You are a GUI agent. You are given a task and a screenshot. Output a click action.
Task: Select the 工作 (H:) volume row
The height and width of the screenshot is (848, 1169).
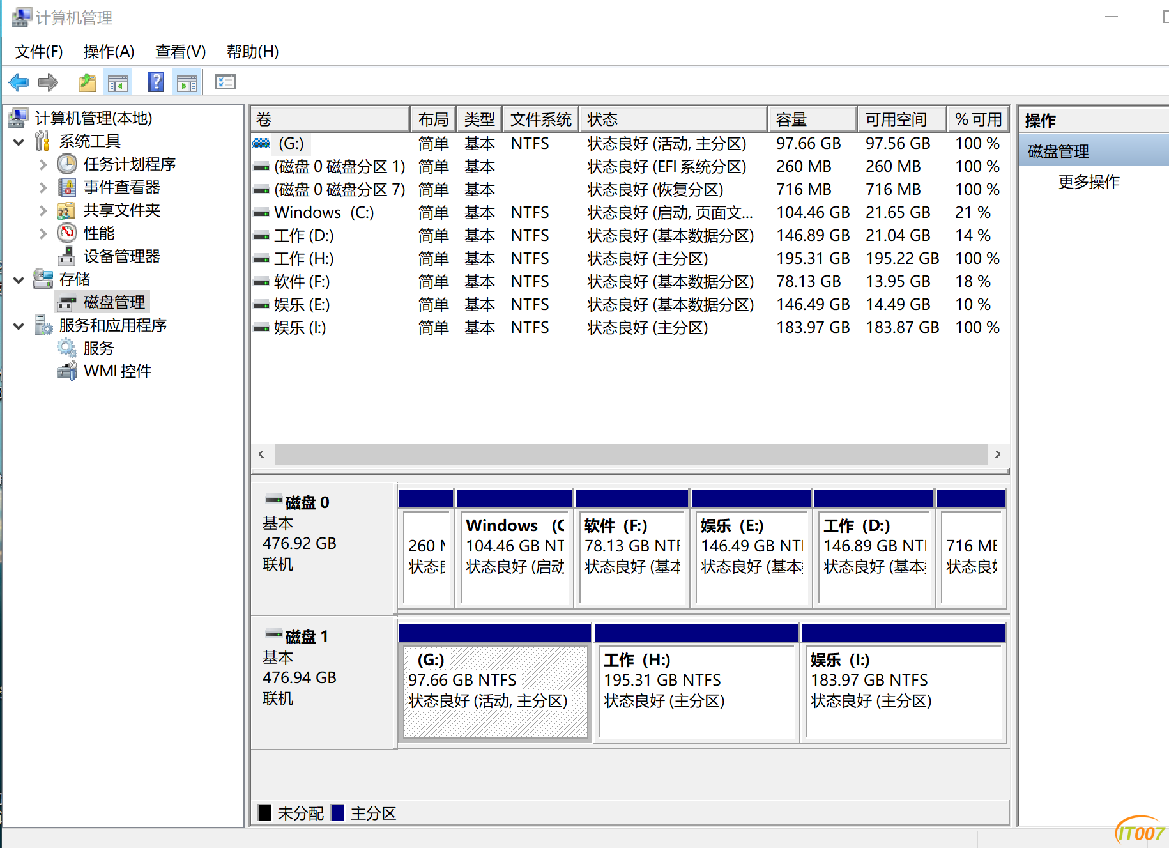[x=629, y=258]
